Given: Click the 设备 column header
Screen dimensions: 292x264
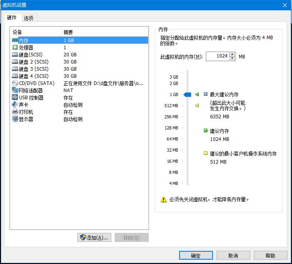Looking at the screenshot, I should coord(35,32).
